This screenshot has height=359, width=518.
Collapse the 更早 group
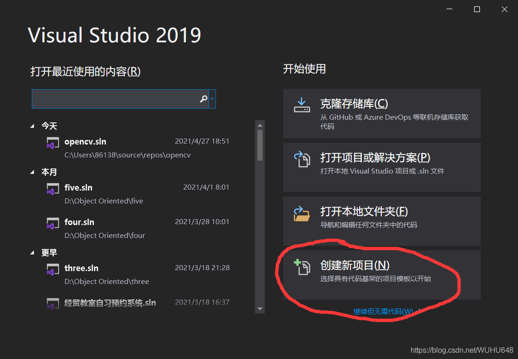point(32,253)
